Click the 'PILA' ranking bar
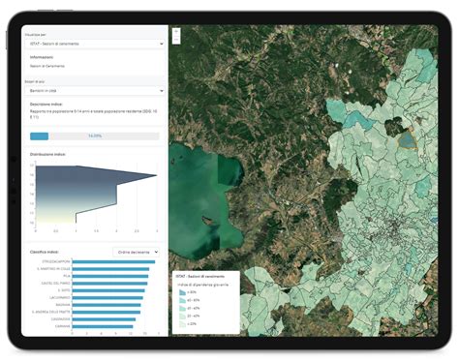 pyautogui.click(x=110, y=276)
